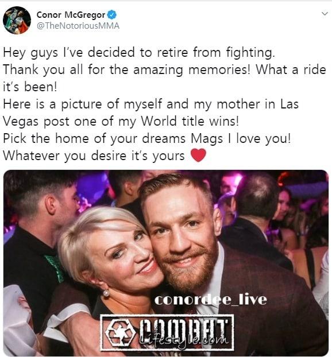Viewport: 332px width, 357px height.
Task: Click the pearl earring in the photo
Action: tap(106, 293)
